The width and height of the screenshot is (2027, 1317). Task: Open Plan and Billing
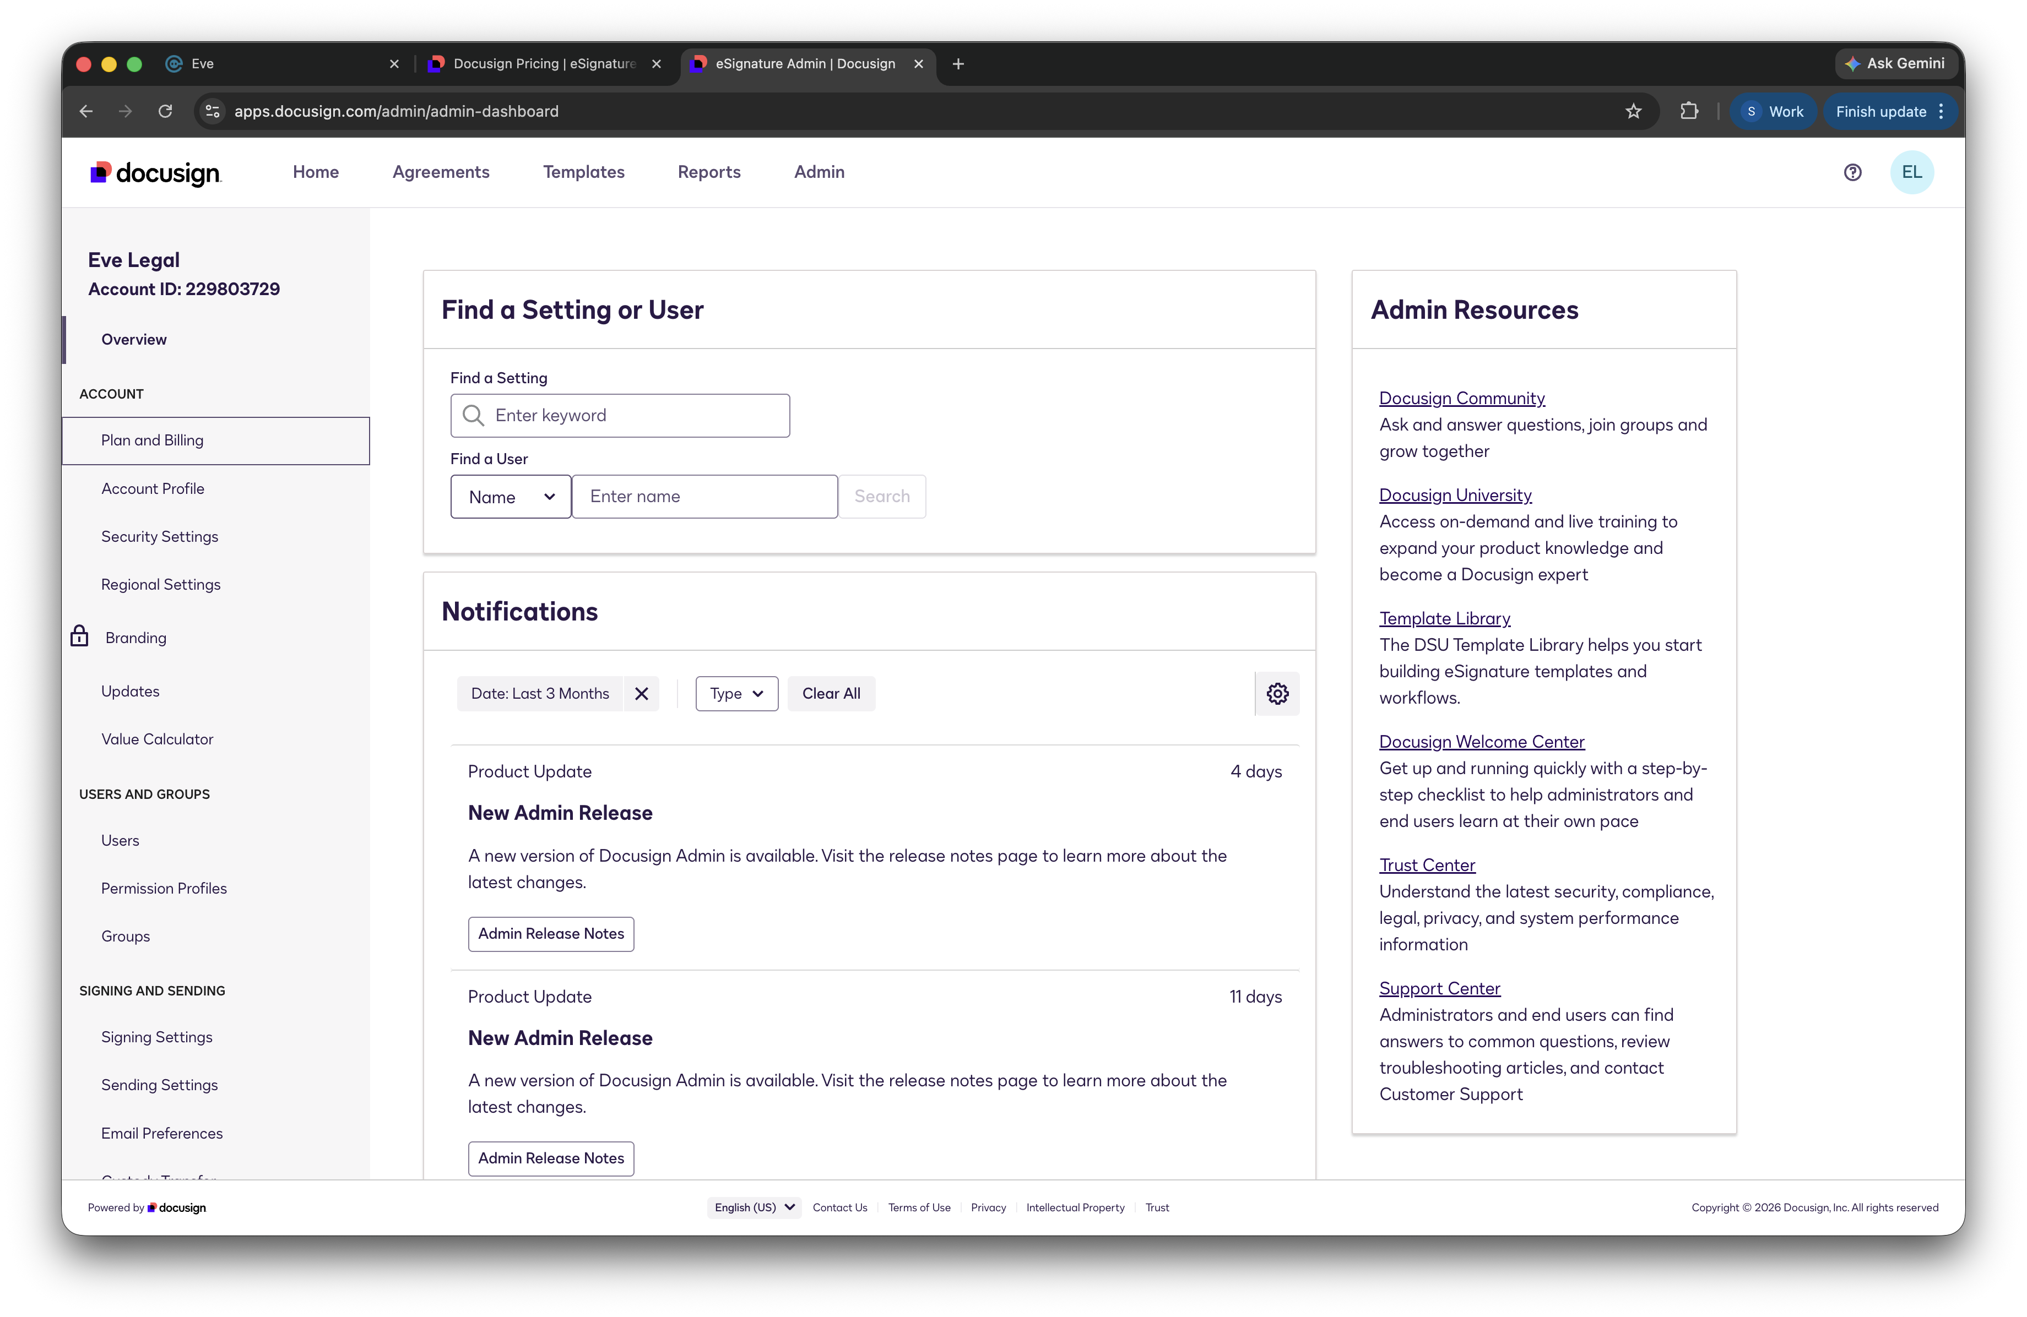[215, 441]
